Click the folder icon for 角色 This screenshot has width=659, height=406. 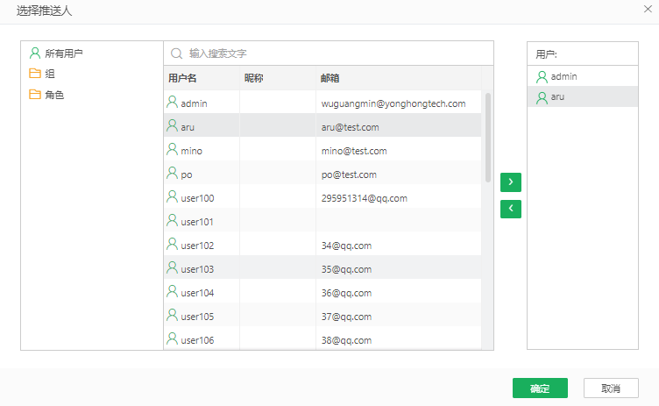point(35,94)
